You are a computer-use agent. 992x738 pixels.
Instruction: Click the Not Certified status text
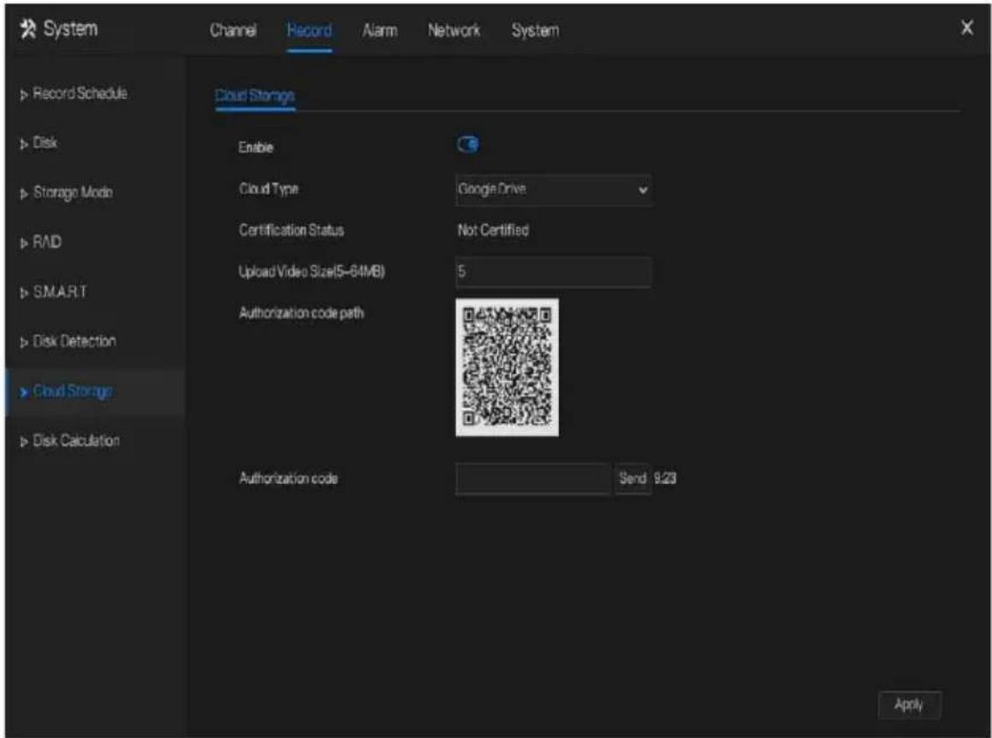(493, 230)
